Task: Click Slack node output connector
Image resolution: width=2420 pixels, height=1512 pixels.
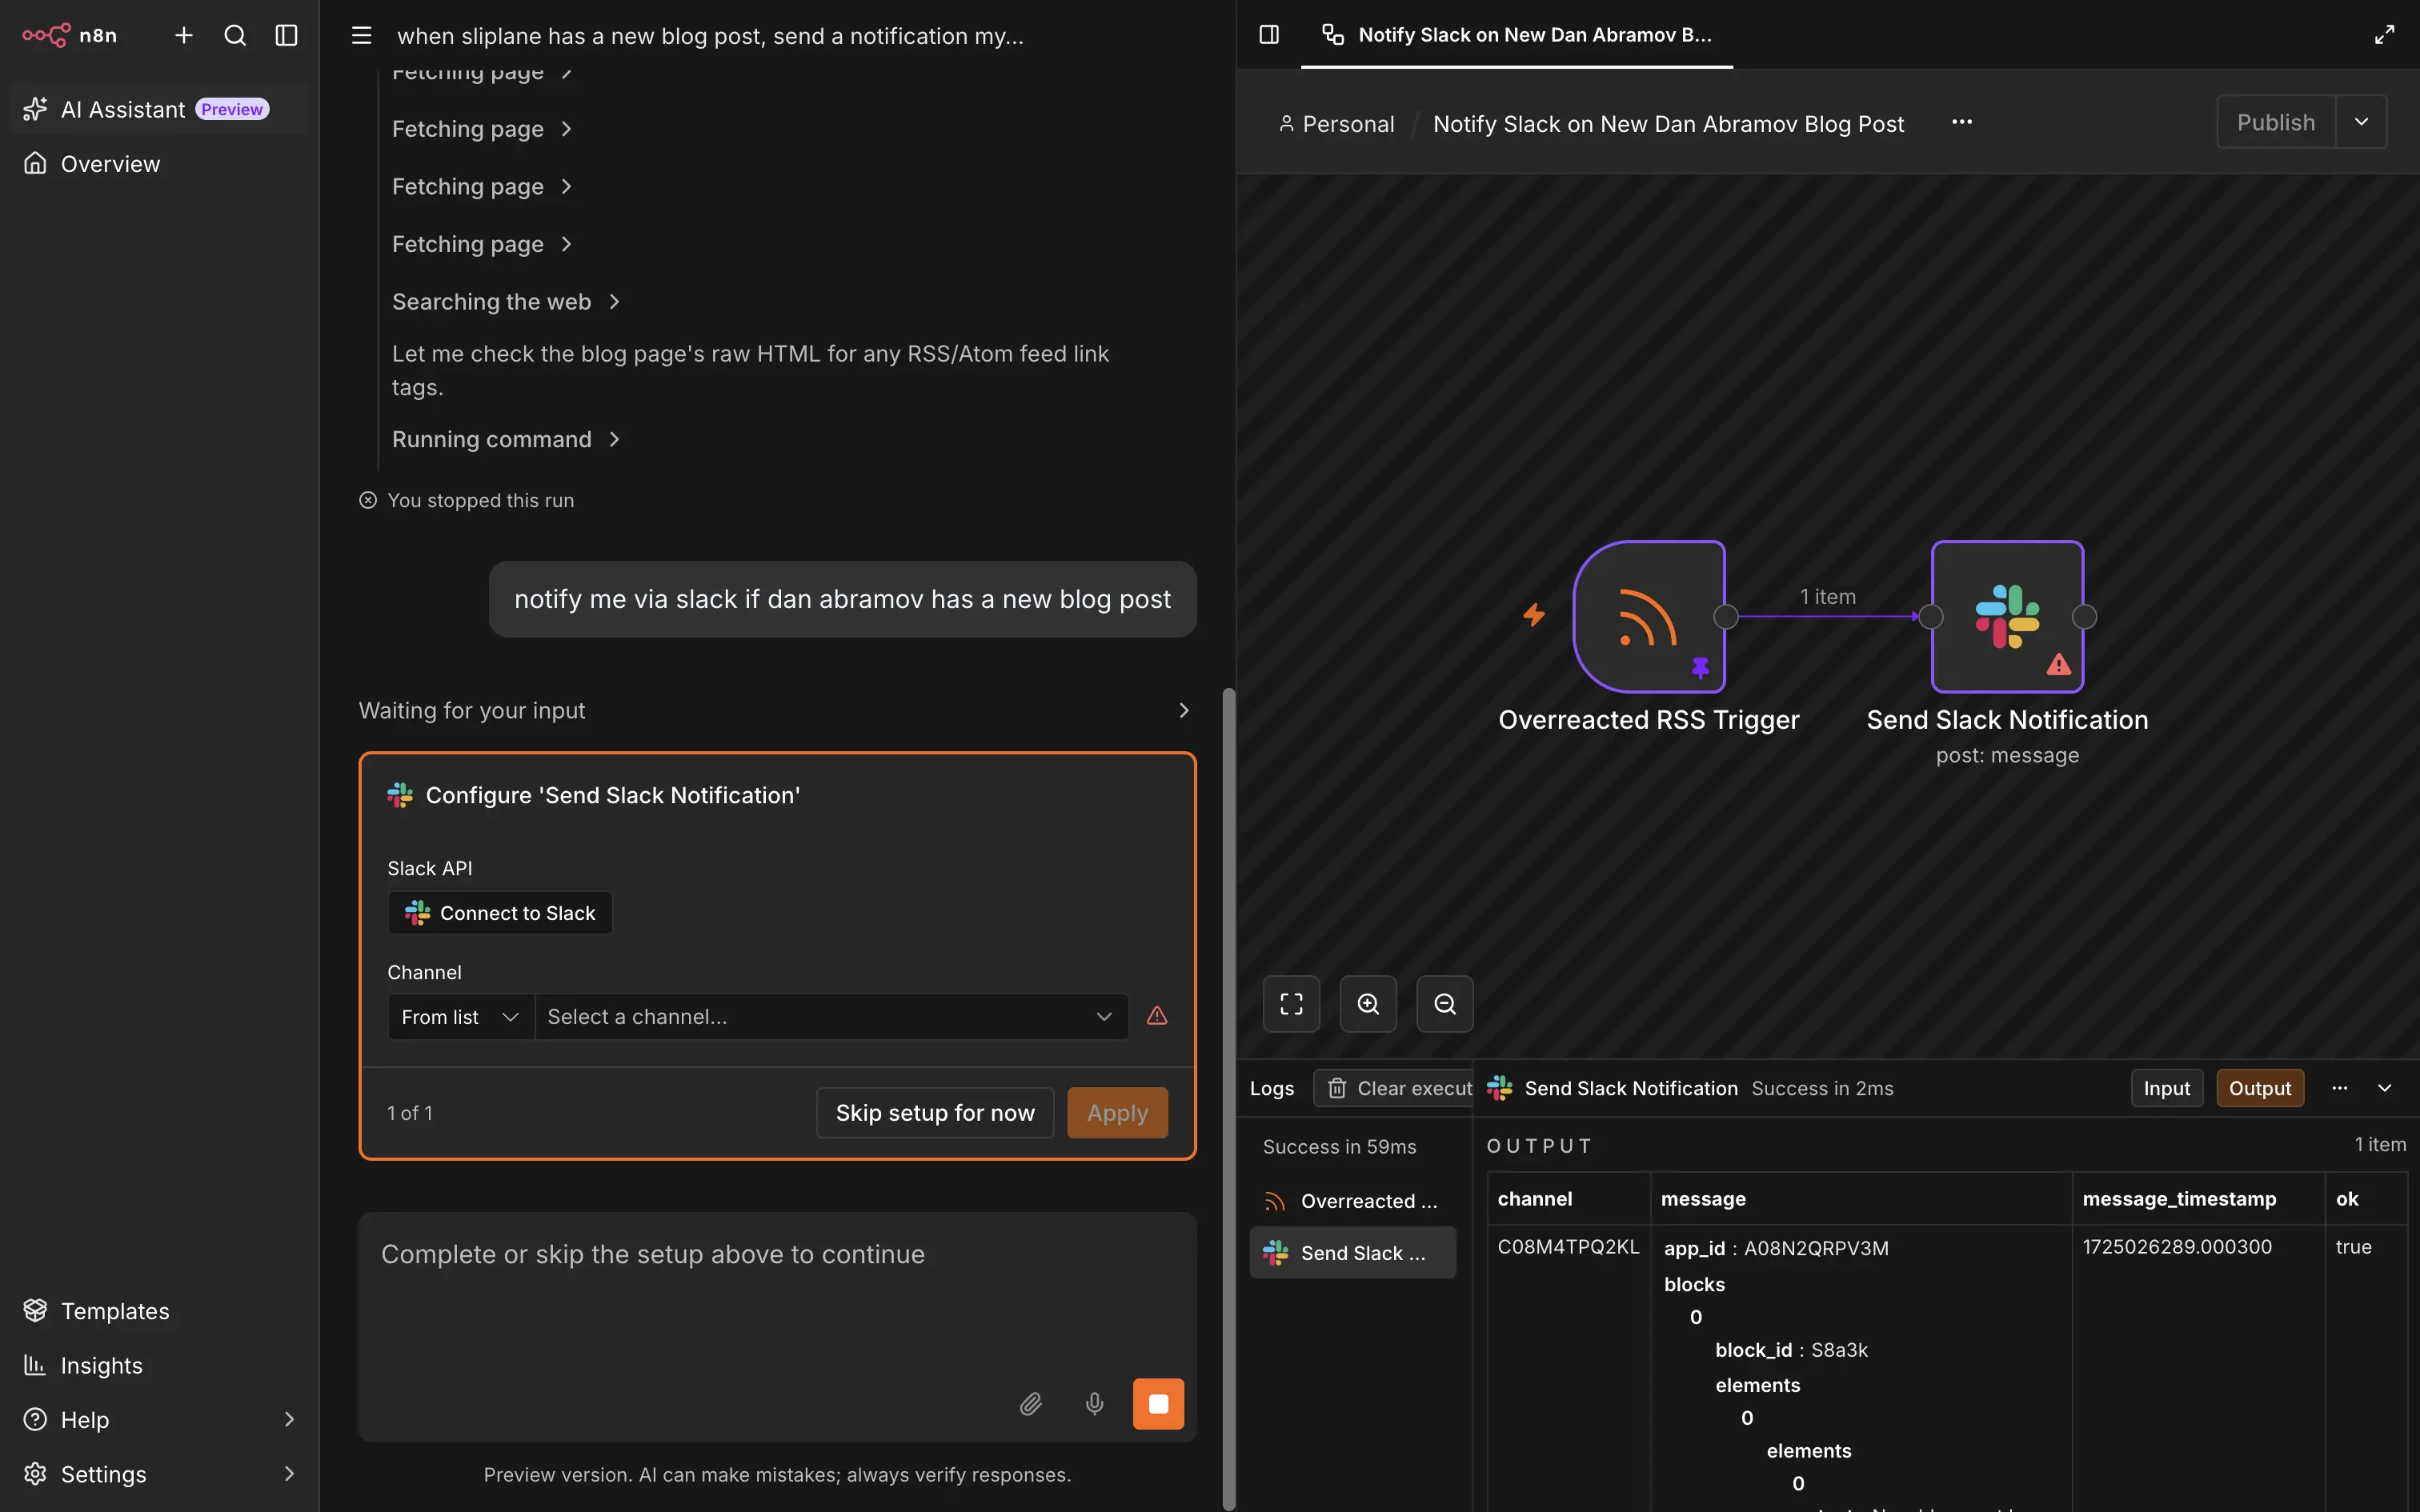Action: 2085,617
